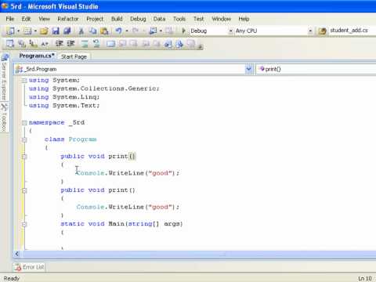
Task: Open the Error List tab
Action: 30,267
